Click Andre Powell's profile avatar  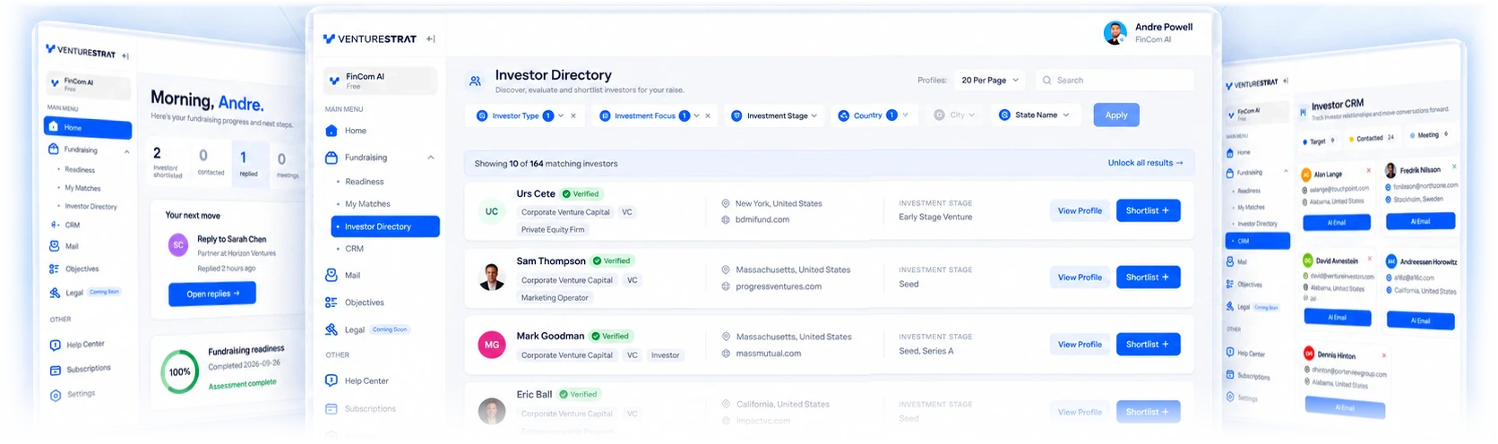1115,33
